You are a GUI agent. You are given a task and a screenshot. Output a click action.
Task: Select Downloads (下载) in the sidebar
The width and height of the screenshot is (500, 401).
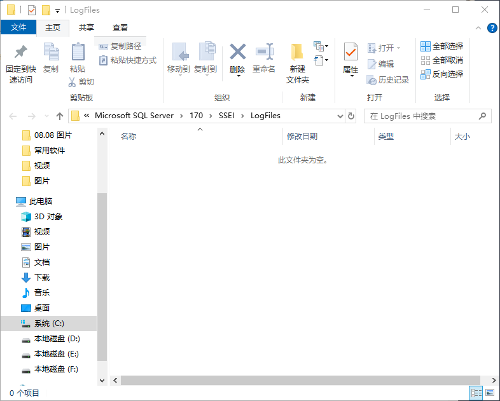[36, 278]
